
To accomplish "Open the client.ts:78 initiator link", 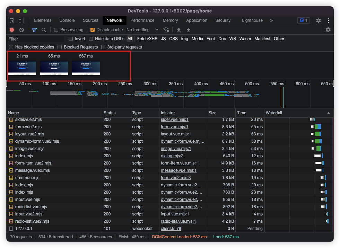I will click(171, 229).
